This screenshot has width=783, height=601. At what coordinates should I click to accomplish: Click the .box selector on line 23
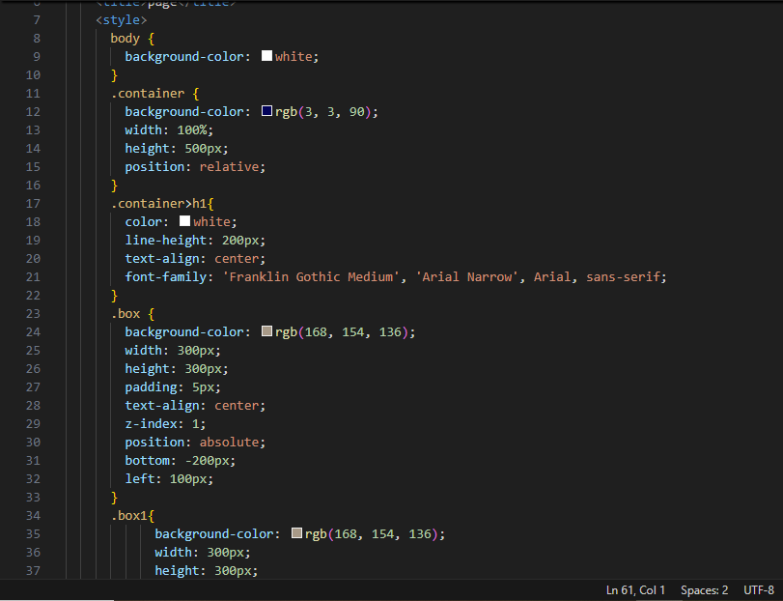pyautogui.click(x=126, y=314)
